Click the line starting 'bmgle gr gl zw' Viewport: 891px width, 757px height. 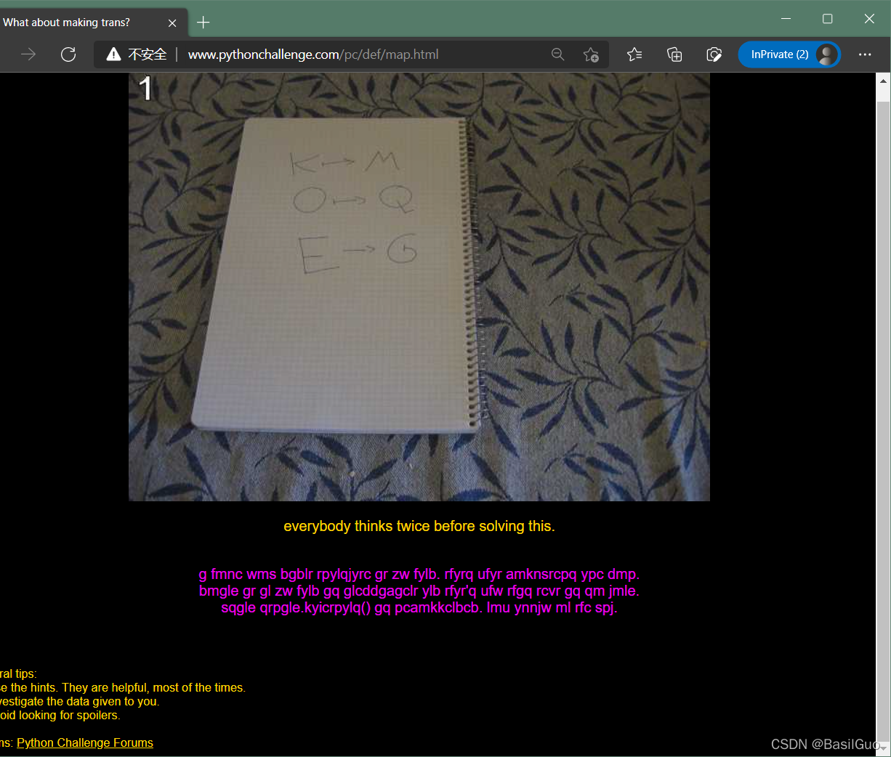coord(419,591)
